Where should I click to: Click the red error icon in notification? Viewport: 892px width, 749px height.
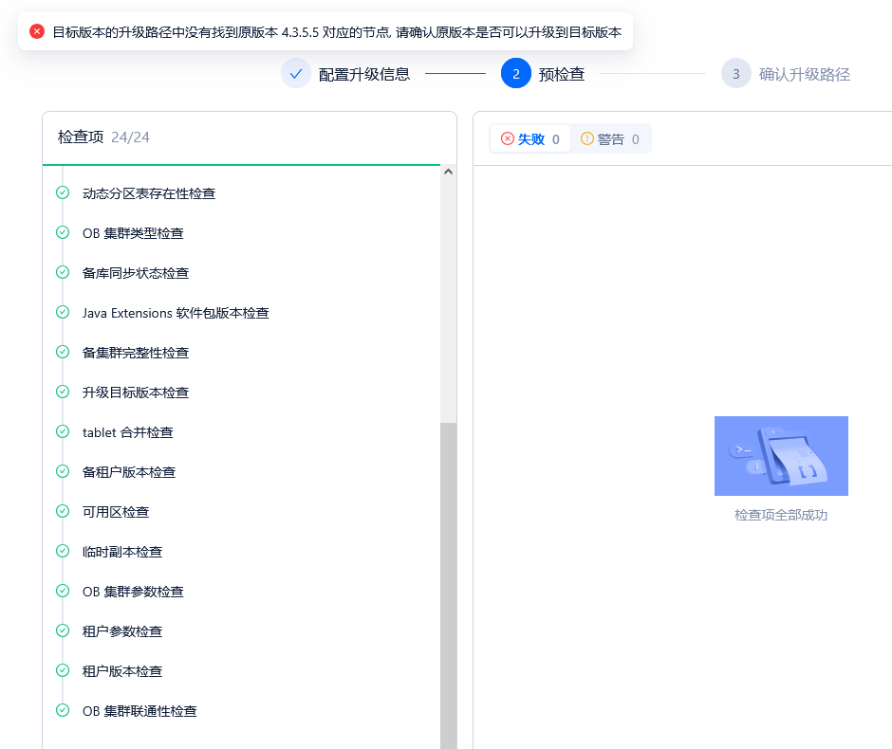(37, 31)
